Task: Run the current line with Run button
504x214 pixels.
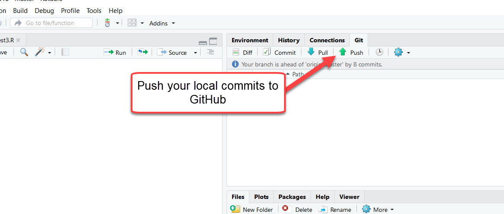Action: coord(115,53)
